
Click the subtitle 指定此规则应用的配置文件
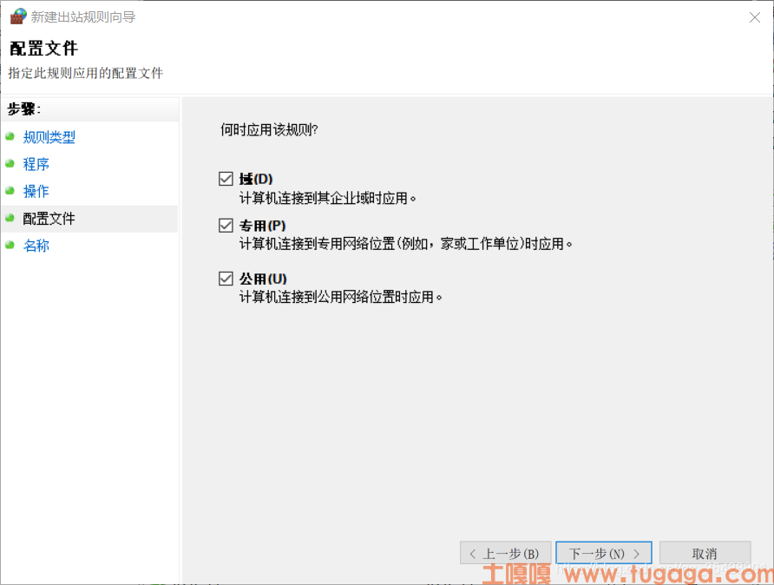85,73
